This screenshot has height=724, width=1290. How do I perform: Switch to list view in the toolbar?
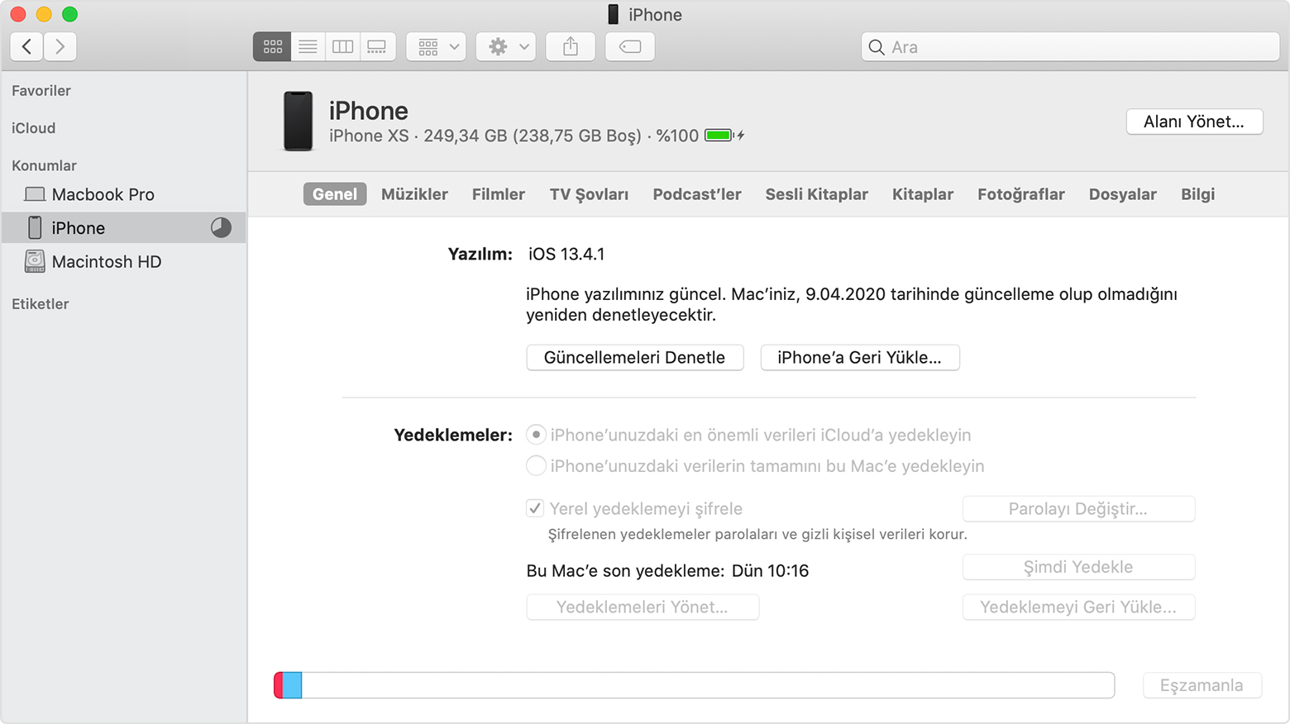(x=307, y=46)
